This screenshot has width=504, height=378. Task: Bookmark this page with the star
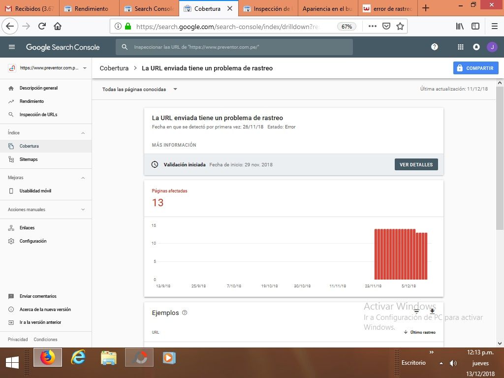pos(400,27)
